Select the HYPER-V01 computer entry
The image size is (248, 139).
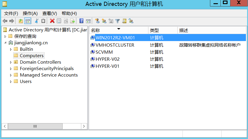pyautogui.click(x=107, y=66)
